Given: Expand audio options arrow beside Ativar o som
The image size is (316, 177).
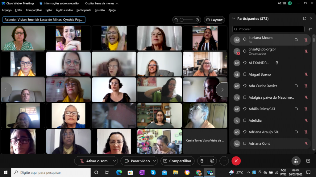Looking at the screenshot, I should pyautogui.click(x=115, y=161).
